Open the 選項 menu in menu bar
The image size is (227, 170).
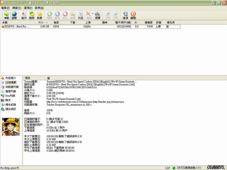tap(28, 8)
